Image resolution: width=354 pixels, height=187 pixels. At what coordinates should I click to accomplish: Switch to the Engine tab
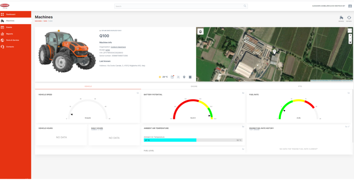pos(194,86)
